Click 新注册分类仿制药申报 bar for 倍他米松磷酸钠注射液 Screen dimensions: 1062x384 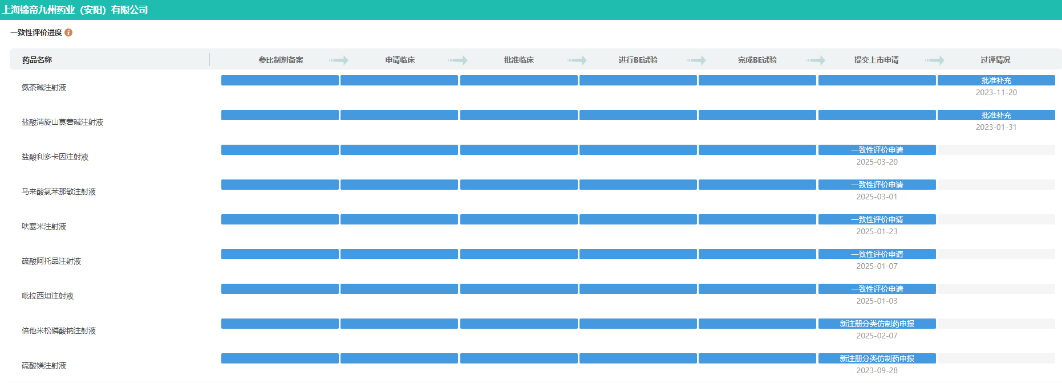point(877,324)
